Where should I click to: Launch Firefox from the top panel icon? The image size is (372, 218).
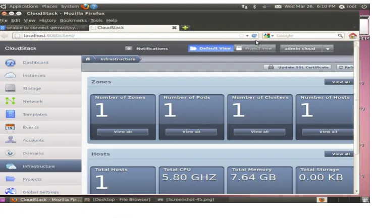click(x=85, y=7)
